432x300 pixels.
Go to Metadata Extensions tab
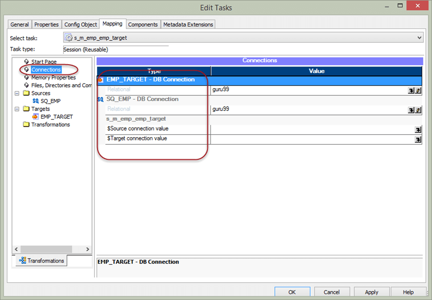point(188,25)
